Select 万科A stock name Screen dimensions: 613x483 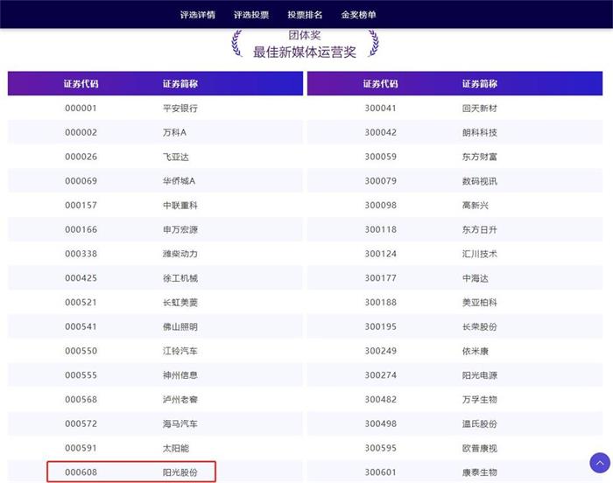point(175,133)
